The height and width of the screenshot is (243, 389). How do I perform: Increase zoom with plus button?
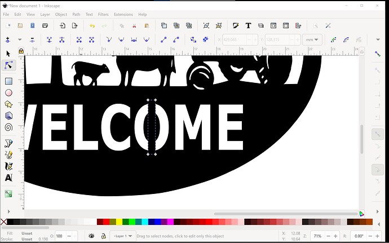335,236
